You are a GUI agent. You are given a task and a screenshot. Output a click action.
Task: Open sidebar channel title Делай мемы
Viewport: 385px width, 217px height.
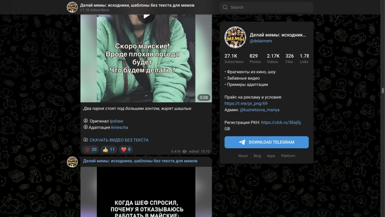click(x=278, y=35)
